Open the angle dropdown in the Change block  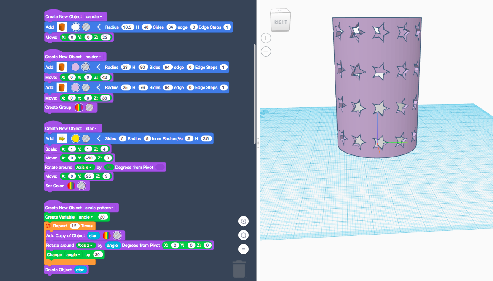(x=72, y=254)
